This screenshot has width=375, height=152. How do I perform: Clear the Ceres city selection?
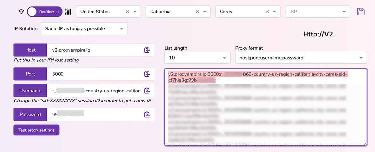267,12
